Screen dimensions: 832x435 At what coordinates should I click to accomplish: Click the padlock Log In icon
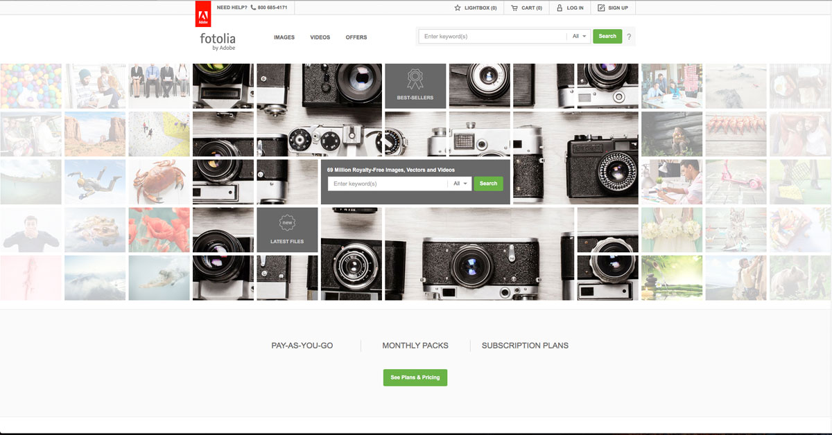pyautogui.click(x=560, y=8)
